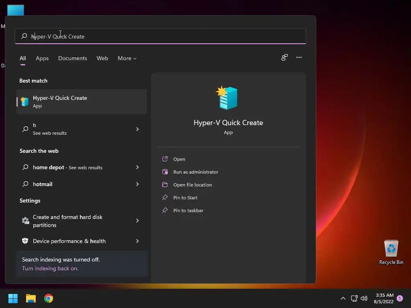Expand the disk partitions setting chevron
The width and height of the screenshot is (411, 308).
[137, 221]
